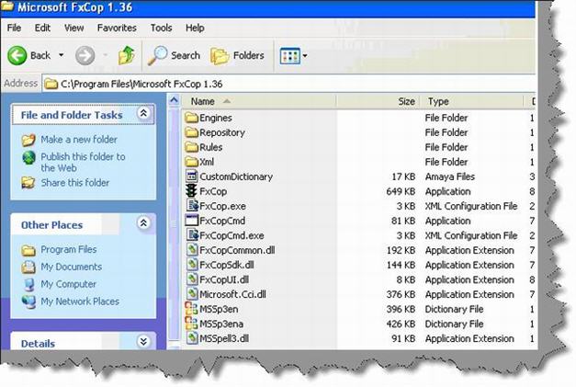Click Publish this folder to the Web

point(83,163)
